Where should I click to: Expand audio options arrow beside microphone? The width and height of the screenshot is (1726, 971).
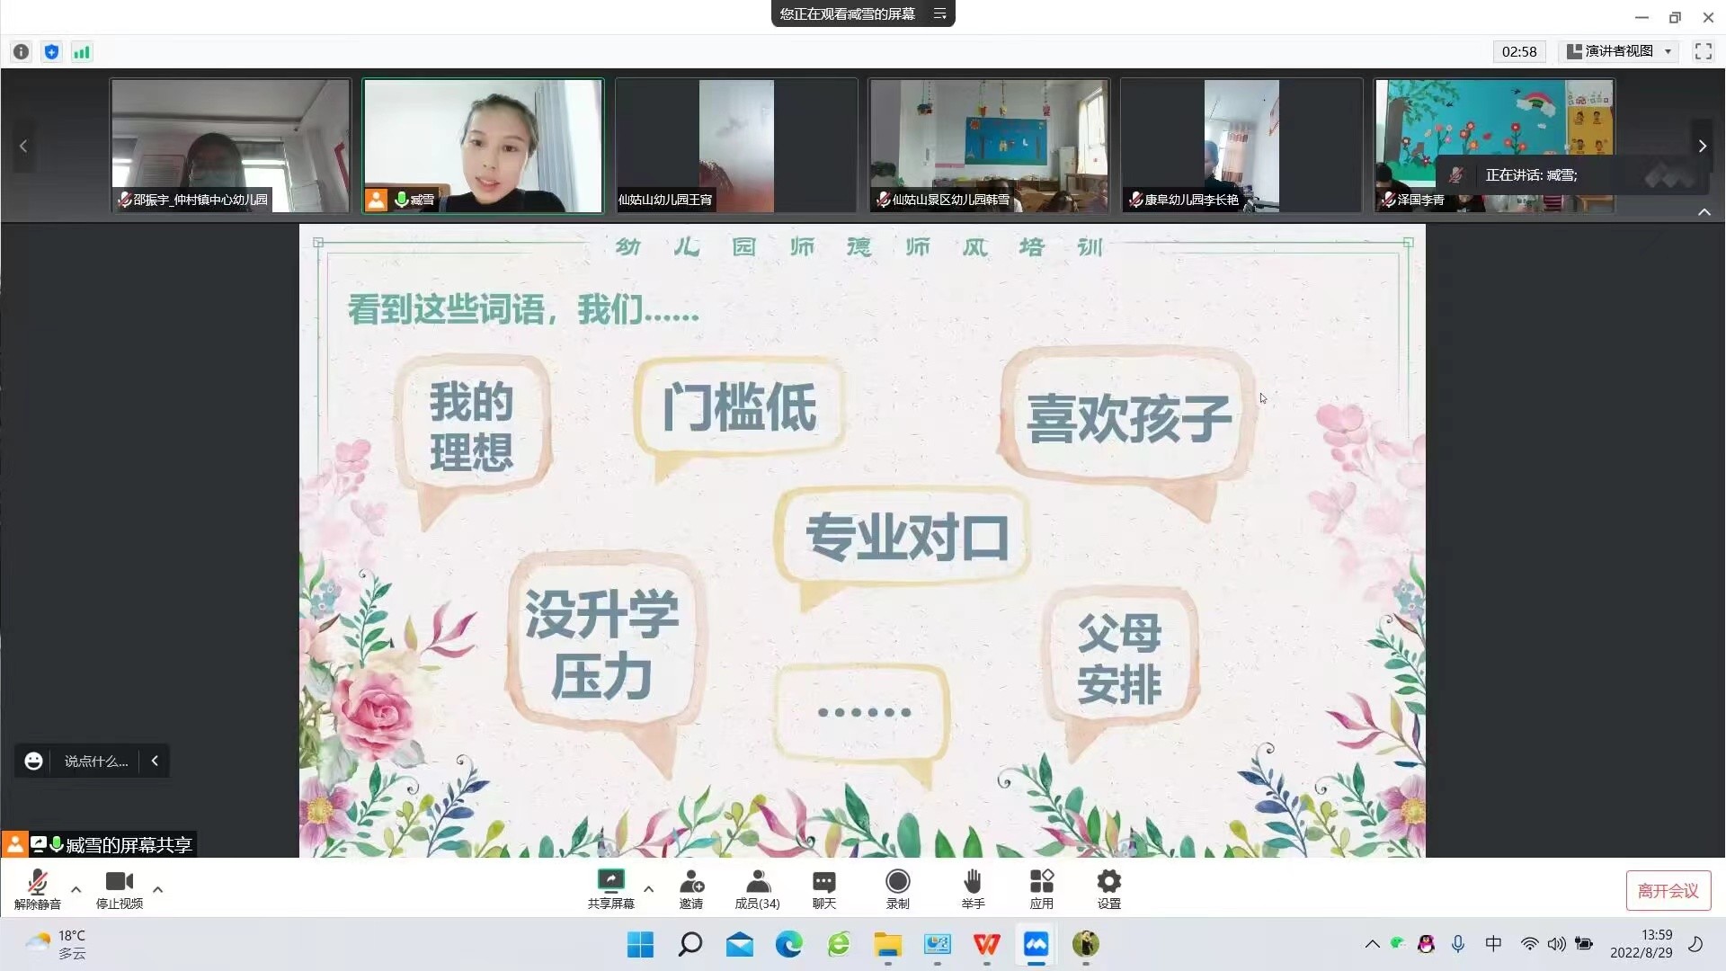(x=76, y=889)
